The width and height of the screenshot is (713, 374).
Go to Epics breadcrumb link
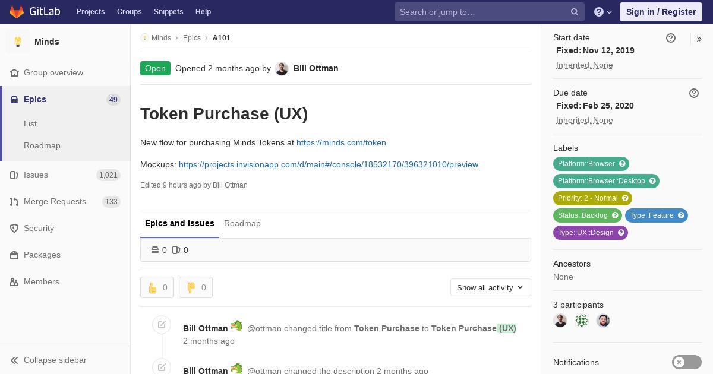(x=192, y=38)
